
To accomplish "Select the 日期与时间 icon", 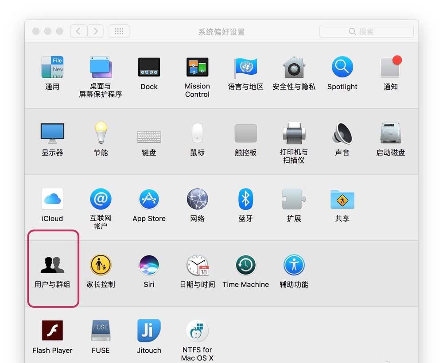I will coord(197,265).
